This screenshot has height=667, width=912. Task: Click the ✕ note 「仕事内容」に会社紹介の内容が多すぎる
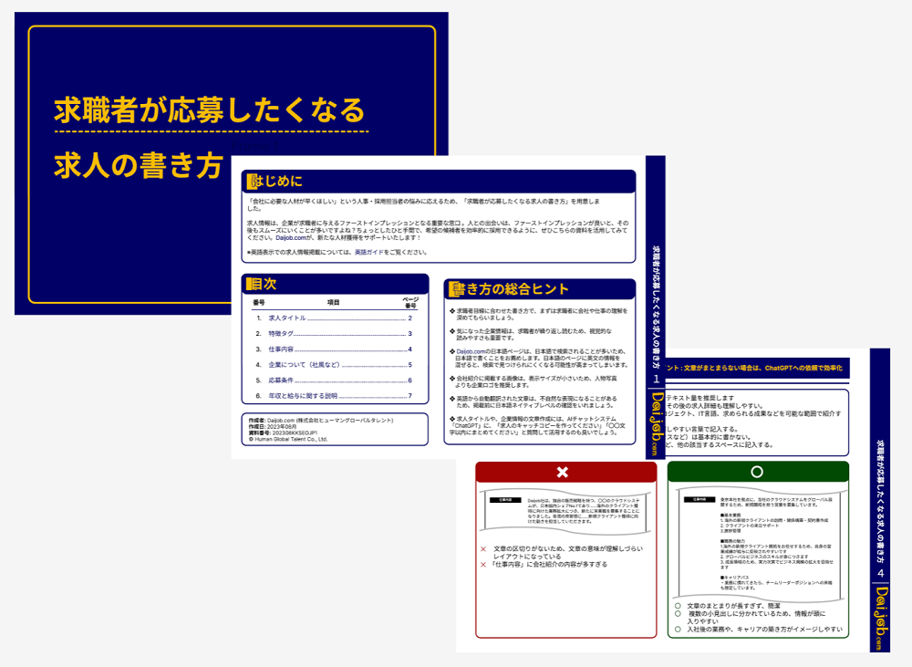pyautogui.click(x=544, y=565)
